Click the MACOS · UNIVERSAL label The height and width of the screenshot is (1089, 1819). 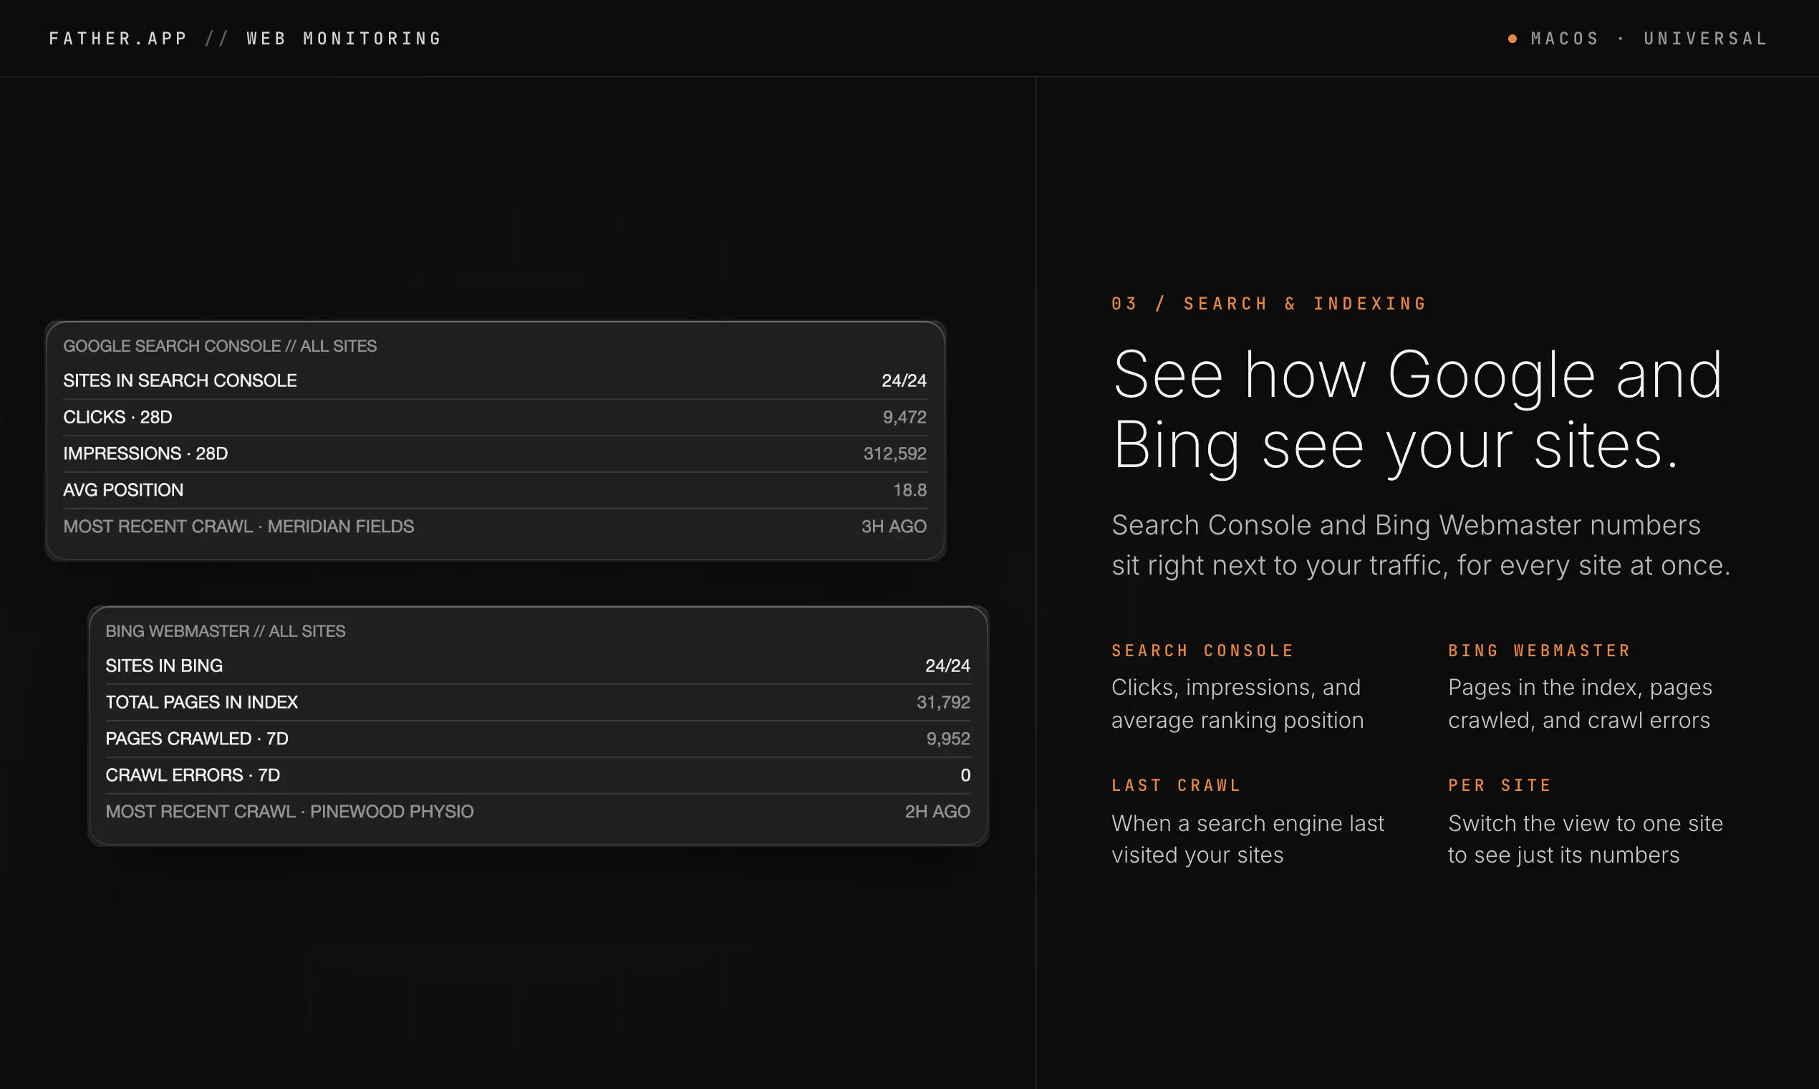1649,38
